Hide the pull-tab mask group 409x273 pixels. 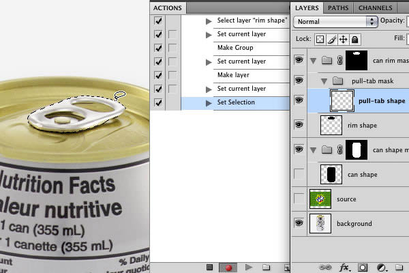pyautogui.click(x=299, y=80)
